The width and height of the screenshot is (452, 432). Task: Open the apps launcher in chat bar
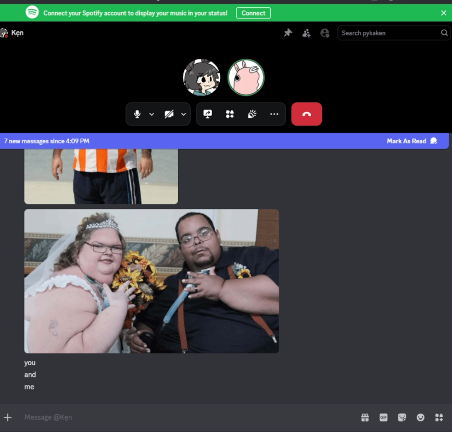(439, 417)
